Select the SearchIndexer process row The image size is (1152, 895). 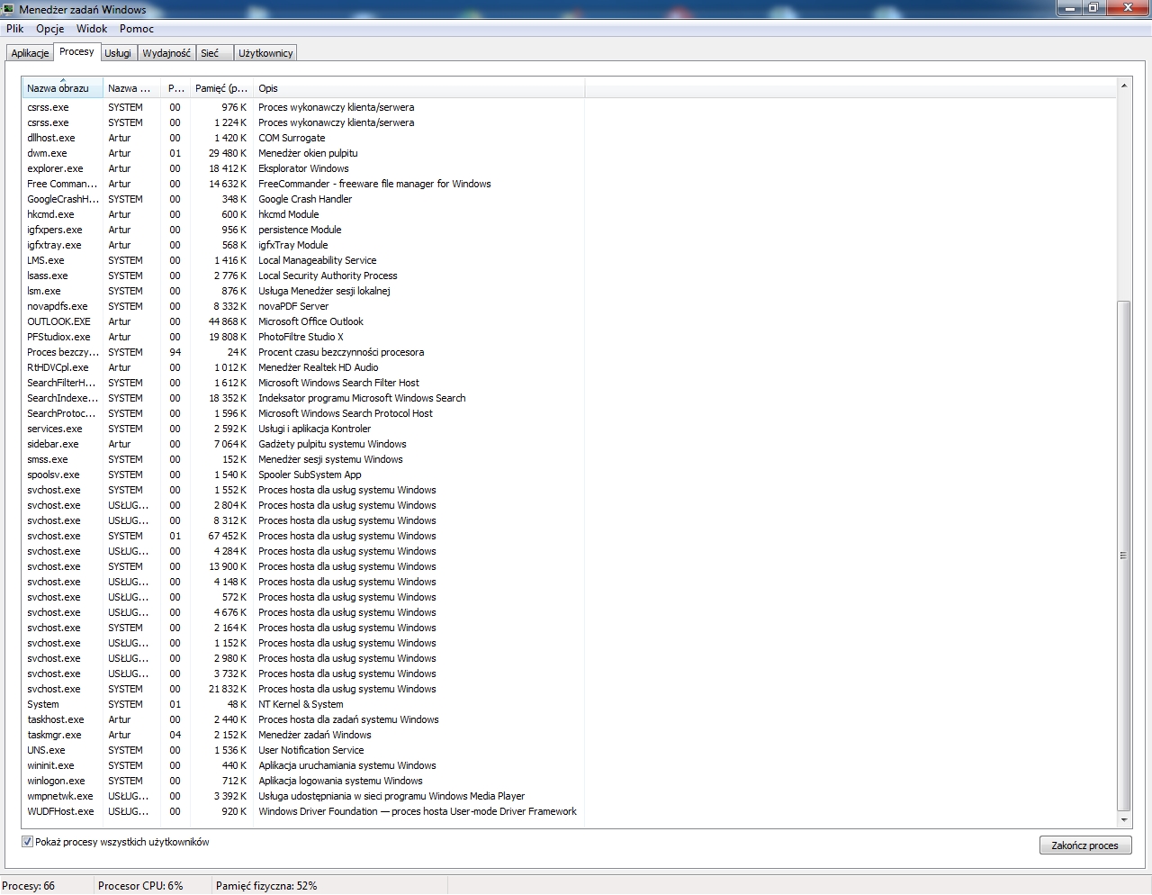coord(303,398)
